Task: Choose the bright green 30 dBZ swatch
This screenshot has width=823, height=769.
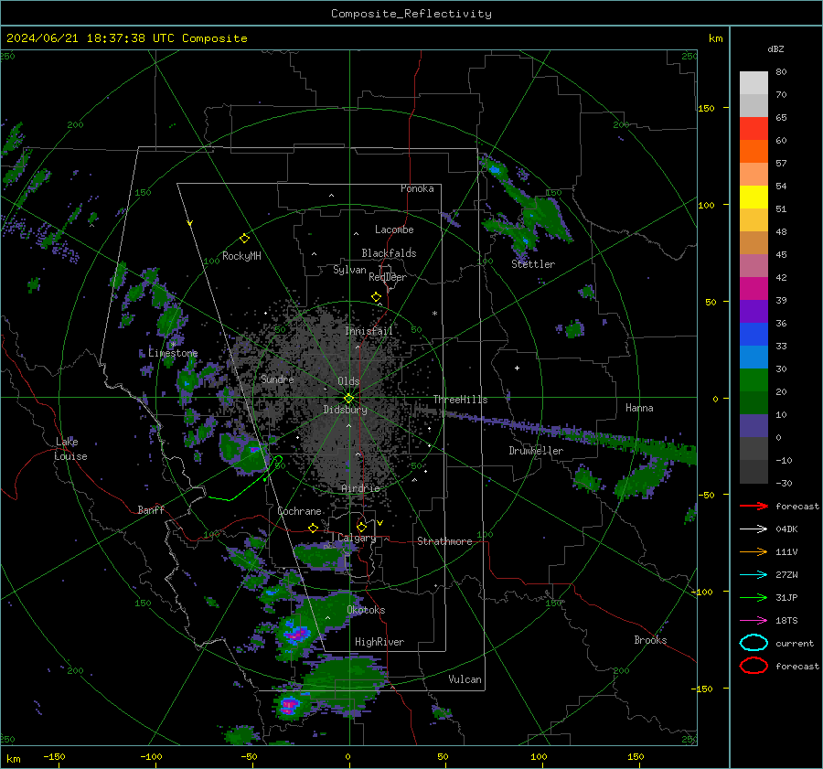Action: (x=754, y=379)
